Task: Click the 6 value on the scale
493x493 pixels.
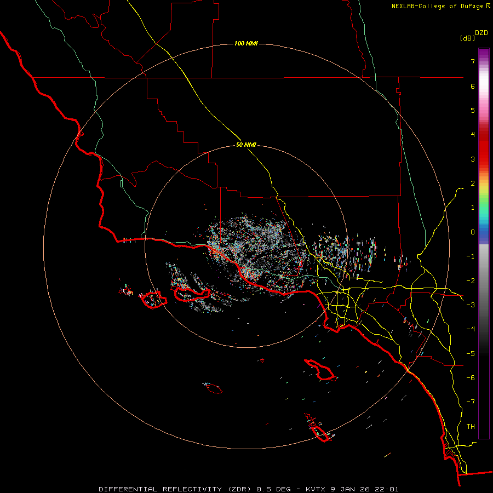Action: click(x=473, y=86)
